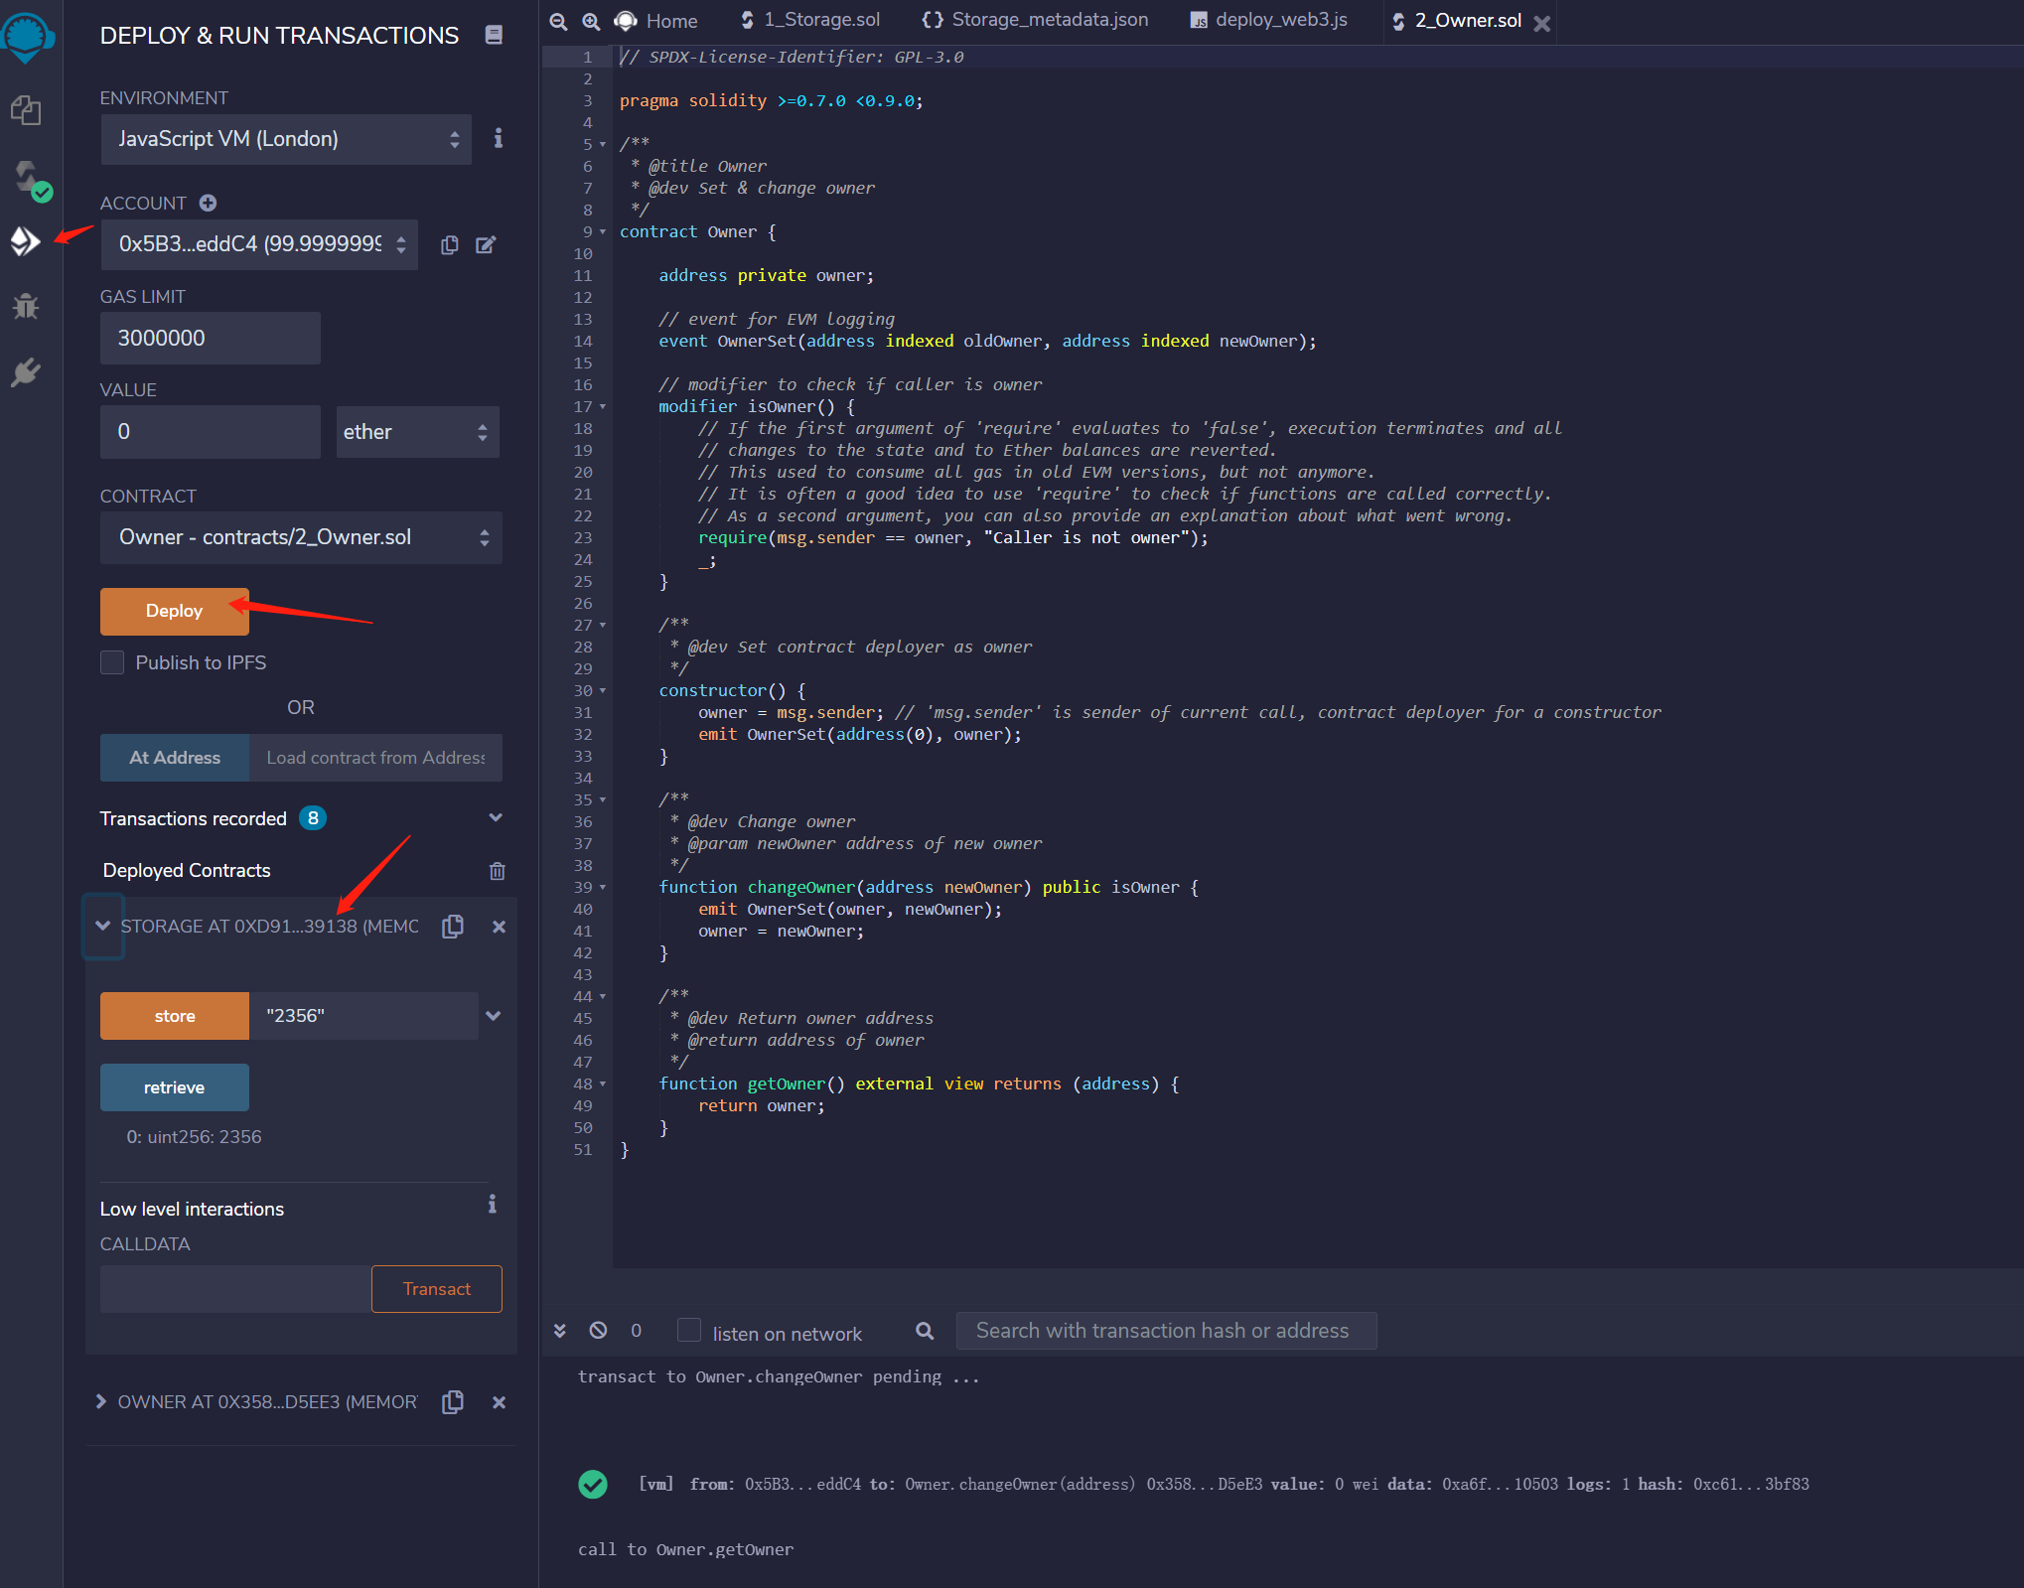Open the File Explorer sidebar icon
The width and height of the screenshot is (2024, 1588).
pos(26,110)
